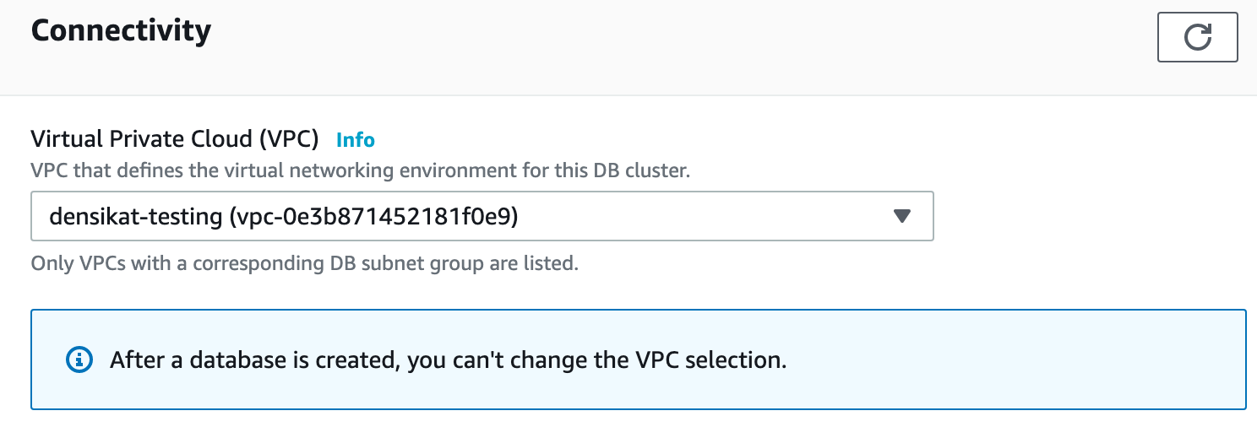The image size is (1257, 427).
Task: Click the VPC dropdown arrow icon
Action: [x=901, y=216]
